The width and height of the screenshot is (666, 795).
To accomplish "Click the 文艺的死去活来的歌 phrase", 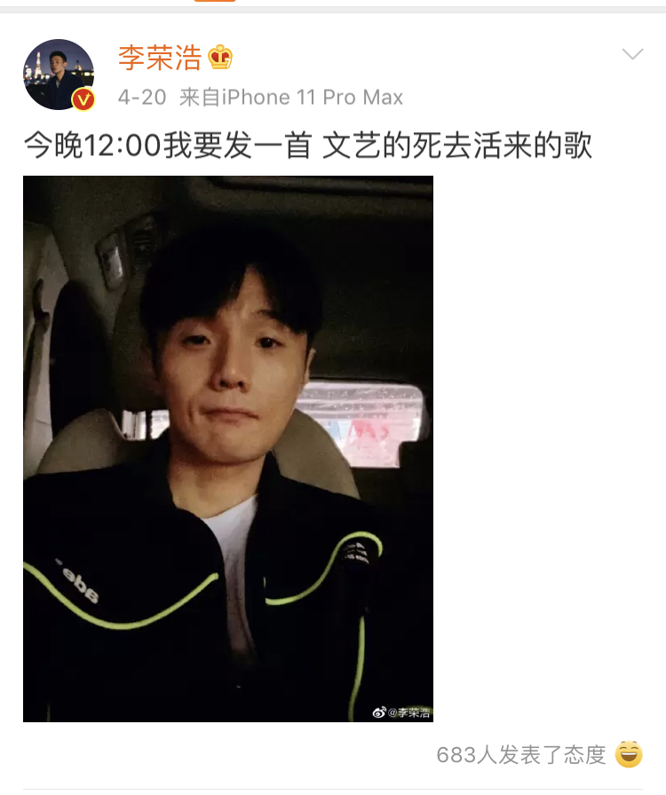I will (x=457, y=146).
